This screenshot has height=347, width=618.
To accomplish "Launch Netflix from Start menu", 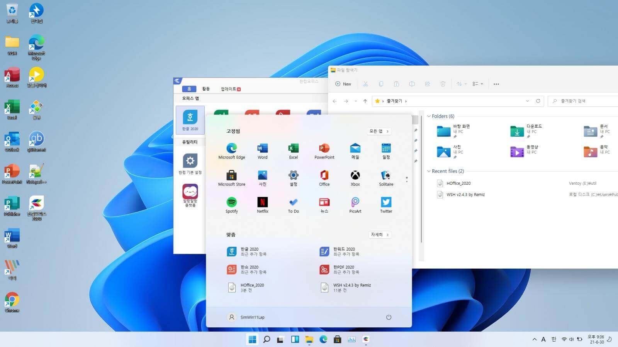I will pos(262,205).
